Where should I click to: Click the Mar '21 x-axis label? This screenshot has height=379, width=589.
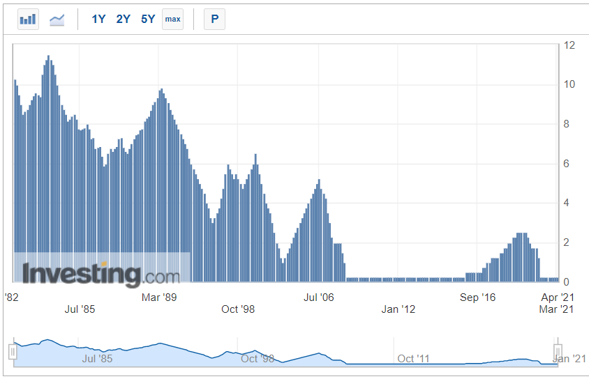pyautogui.click(x=556, y=309)
